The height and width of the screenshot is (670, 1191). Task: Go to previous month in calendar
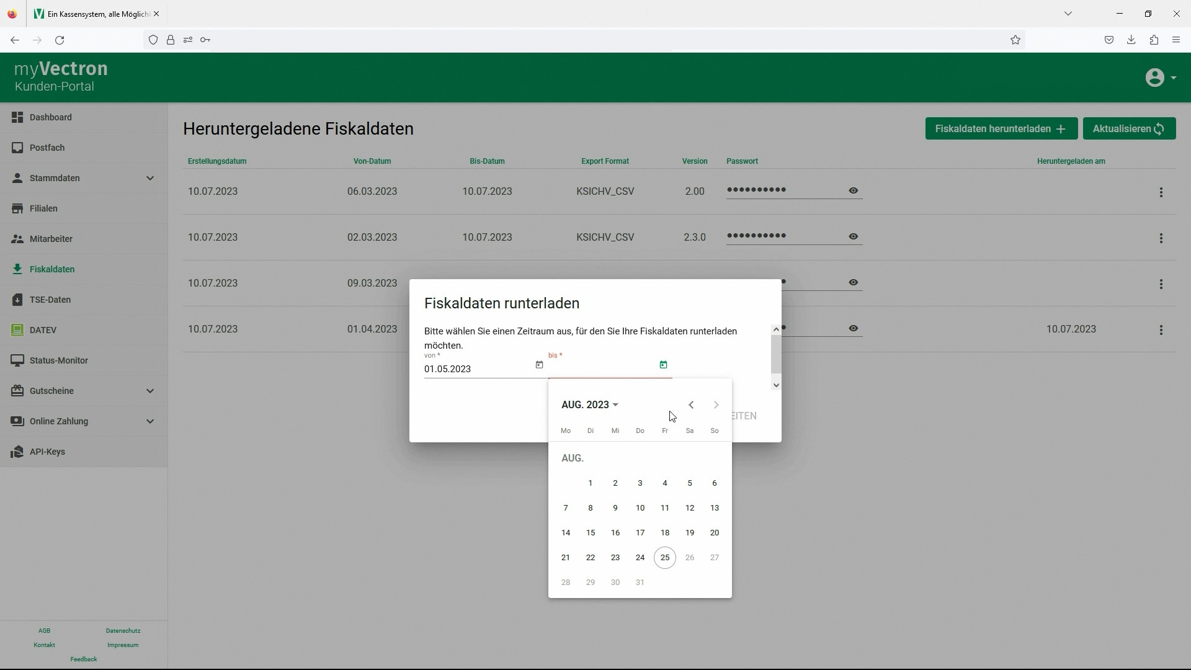click(691, 405)
